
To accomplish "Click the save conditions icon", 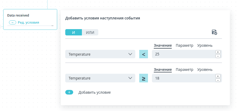I will coord(214,32).
